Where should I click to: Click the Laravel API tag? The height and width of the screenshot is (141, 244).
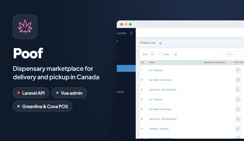pos(31,93)
